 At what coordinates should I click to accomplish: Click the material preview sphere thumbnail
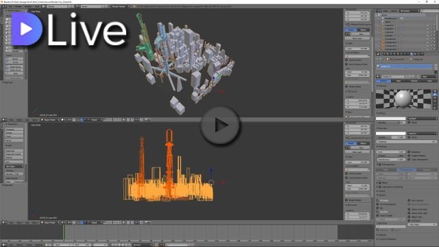[403, 99]
